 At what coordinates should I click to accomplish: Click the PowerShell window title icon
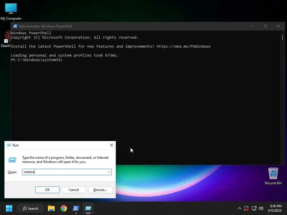tap(15, 26)
